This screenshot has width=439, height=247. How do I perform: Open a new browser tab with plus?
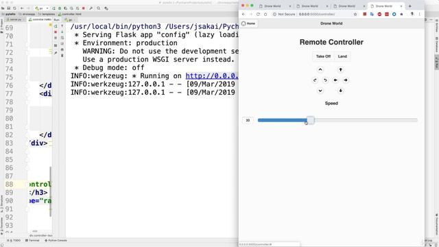click(410, 6)
